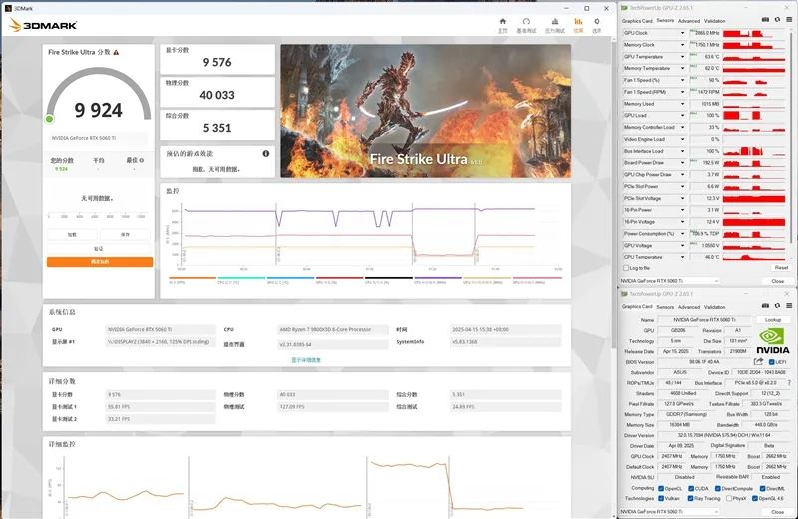Open Memory Temperature sensor dropdown arrow

(683, 68)
